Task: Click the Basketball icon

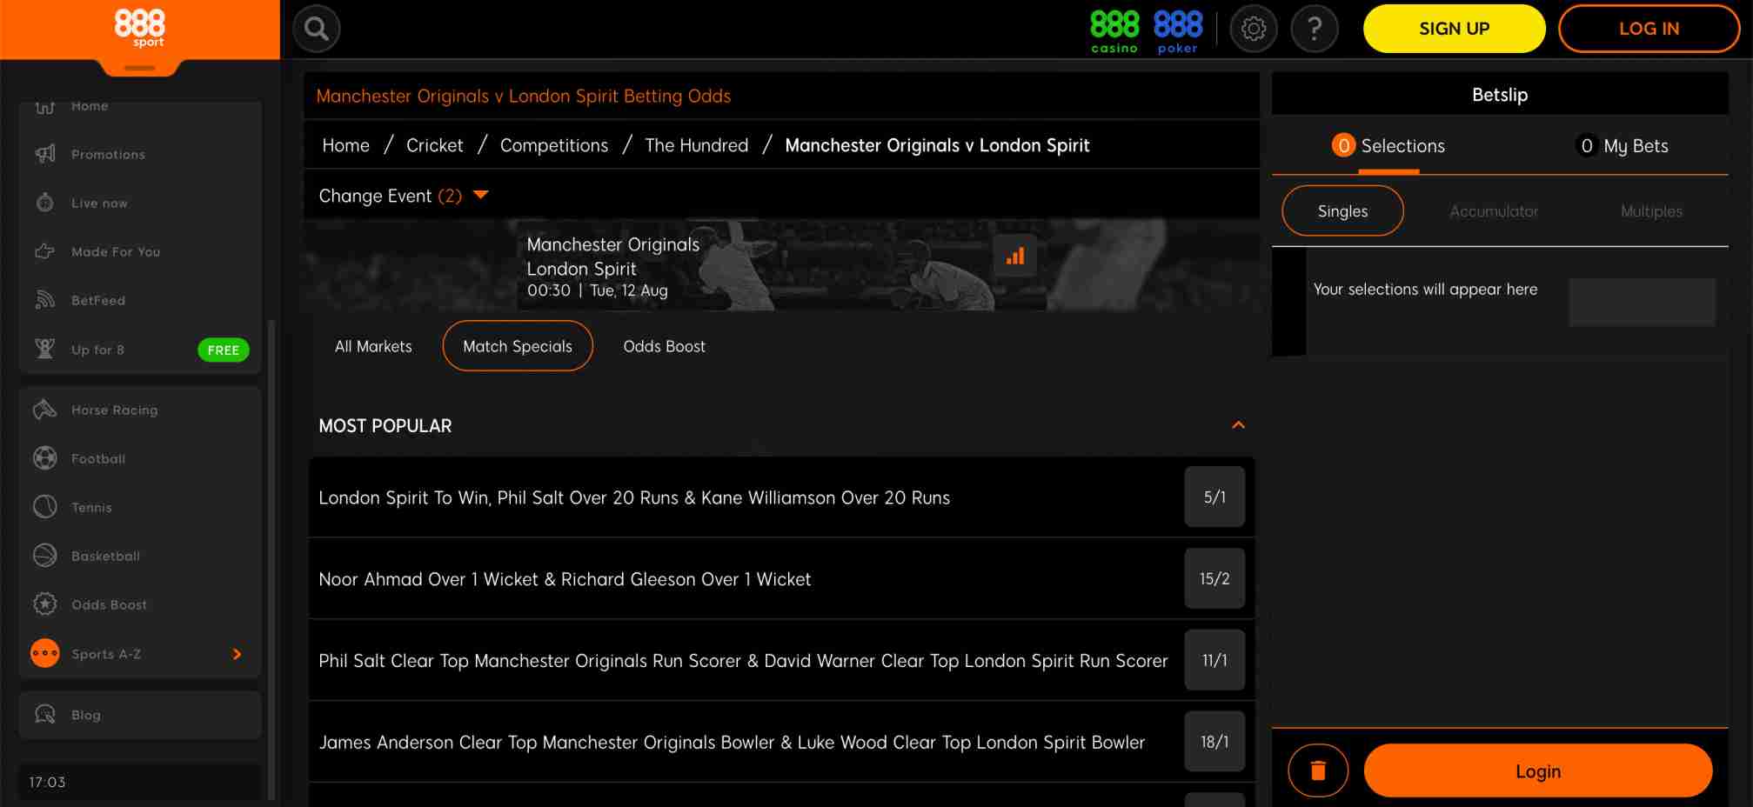Action: [45, 556]
